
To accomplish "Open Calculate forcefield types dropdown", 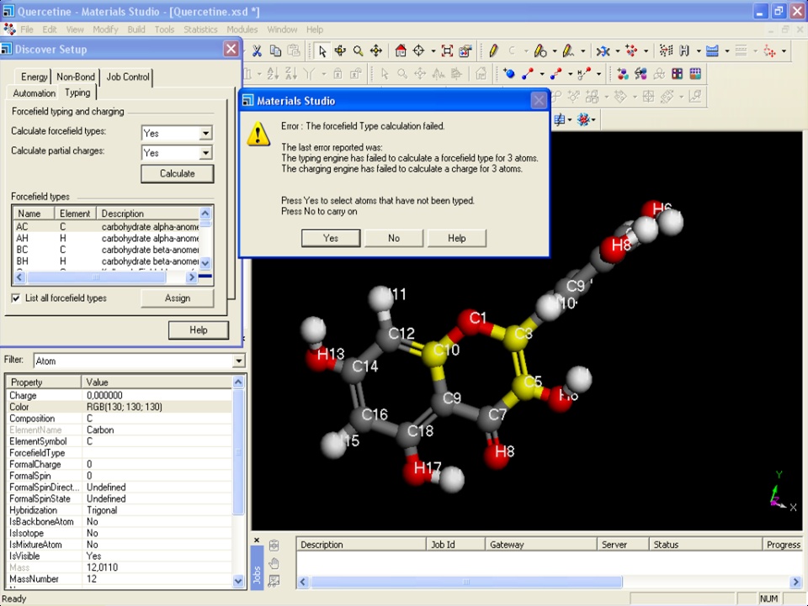I will (x=205, y=134).
